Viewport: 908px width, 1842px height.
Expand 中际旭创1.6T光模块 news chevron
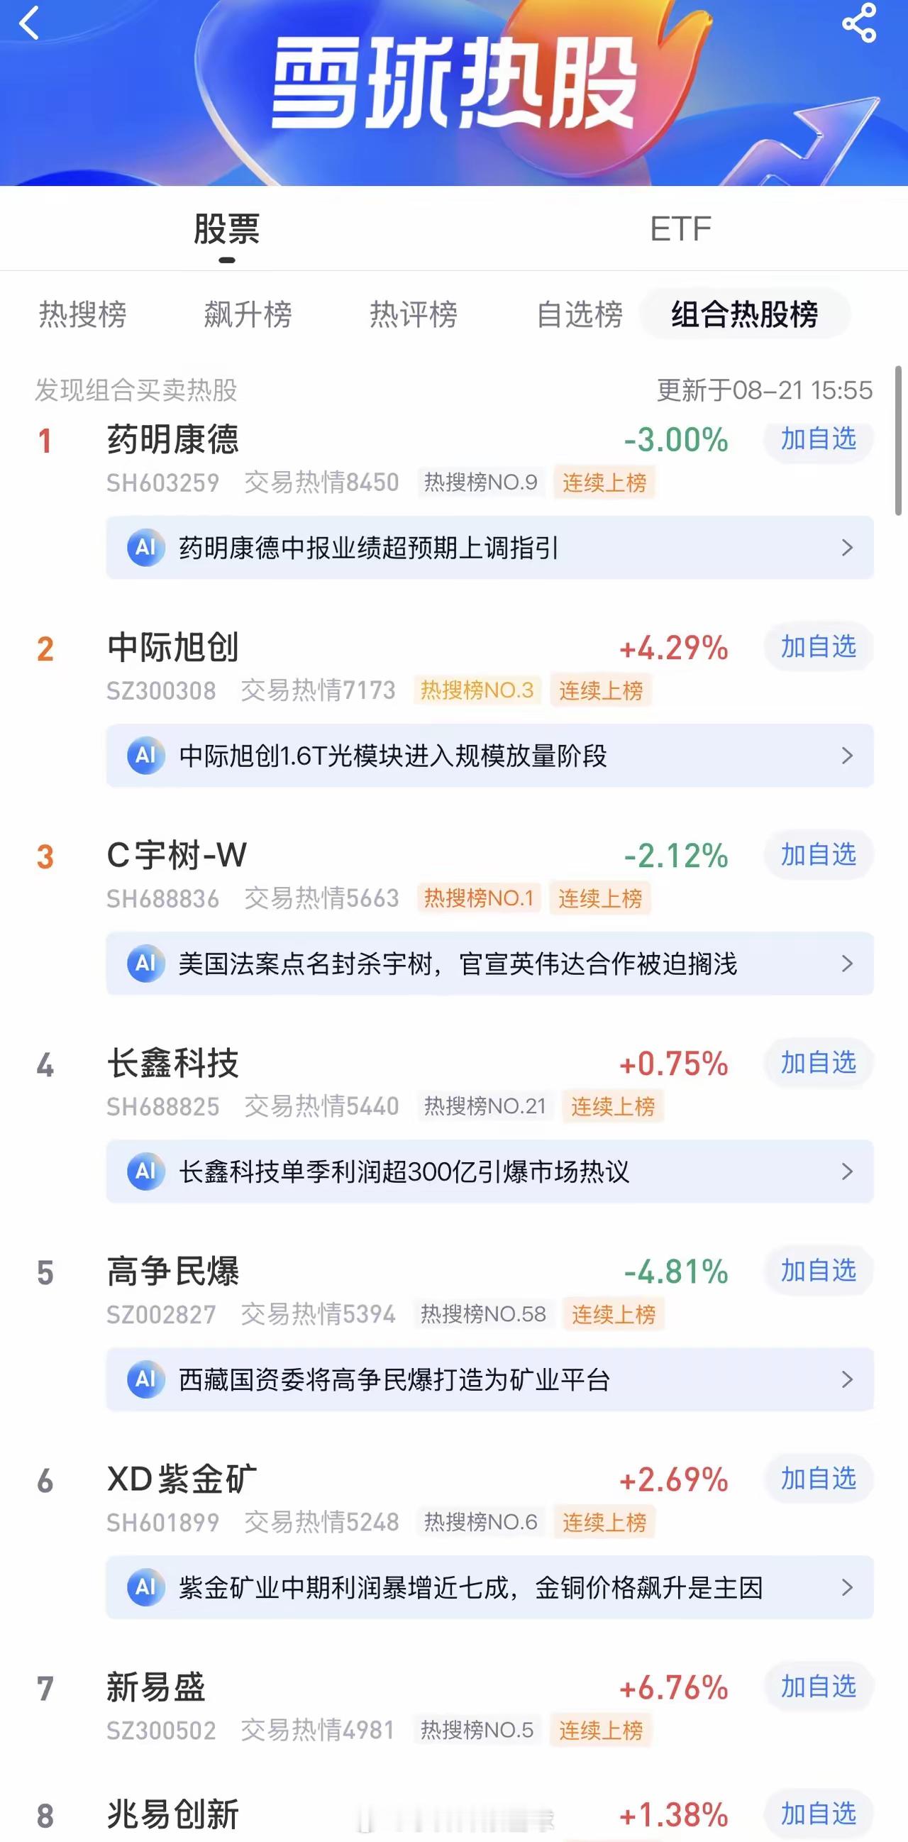click(848, 756)
